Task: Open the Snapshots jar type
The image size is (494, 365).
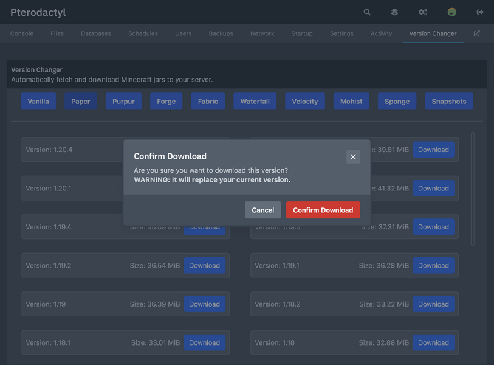Action: click(449, 101)
